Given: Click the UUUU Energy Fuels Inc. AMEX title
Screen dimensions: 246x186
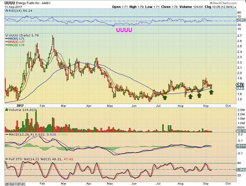Looking at the screenshot, I should click(28, 3).
